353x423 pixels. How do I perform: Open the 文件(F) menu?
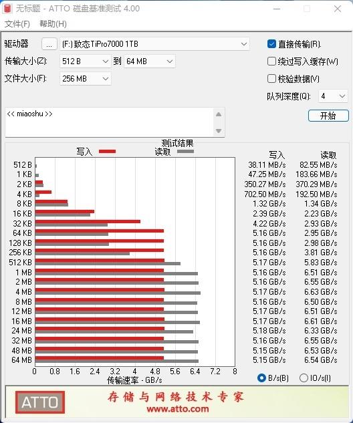pos(17,24)
